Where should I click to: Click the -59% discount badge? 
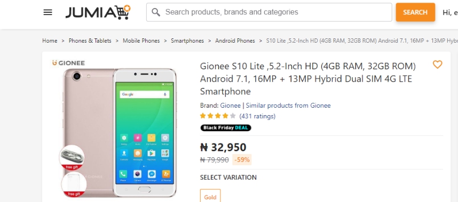pos(242,160)
